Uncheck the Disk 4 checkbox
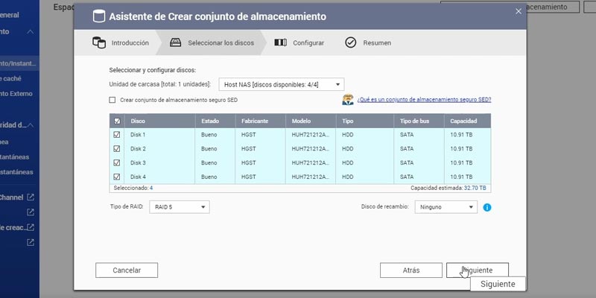Screen dimensions: 596x298 pos(117,177)
